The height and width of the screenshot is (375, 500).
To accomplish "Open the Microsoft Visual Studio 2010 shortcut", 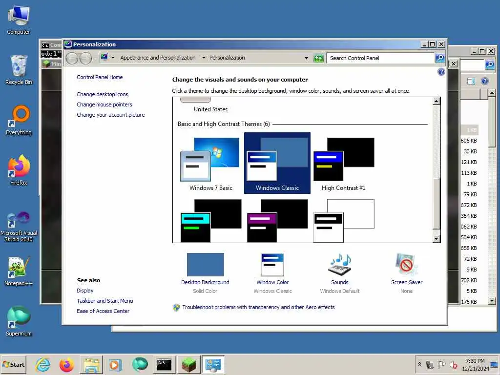I will [x=19, y=227].
